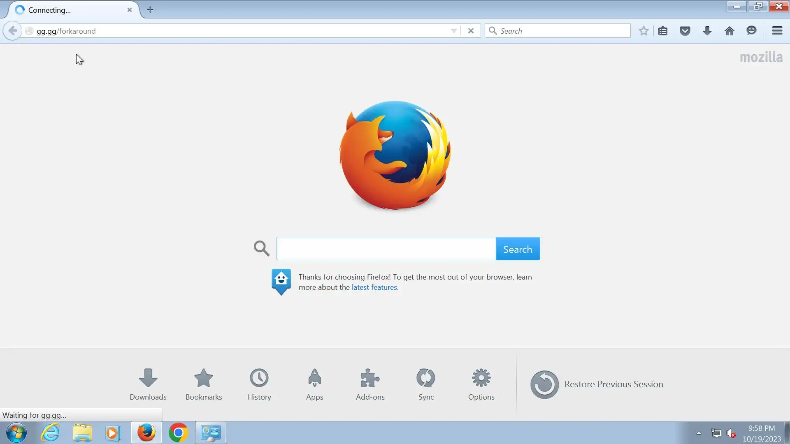The width and height of the screenshot is (790, 444).
Task: Open the latest features link
Action: point(374,287)
